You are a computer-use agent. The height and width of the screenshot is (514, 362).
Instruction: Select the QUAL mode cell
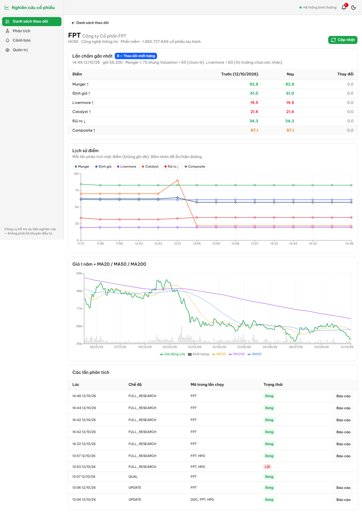pos(133,477)
